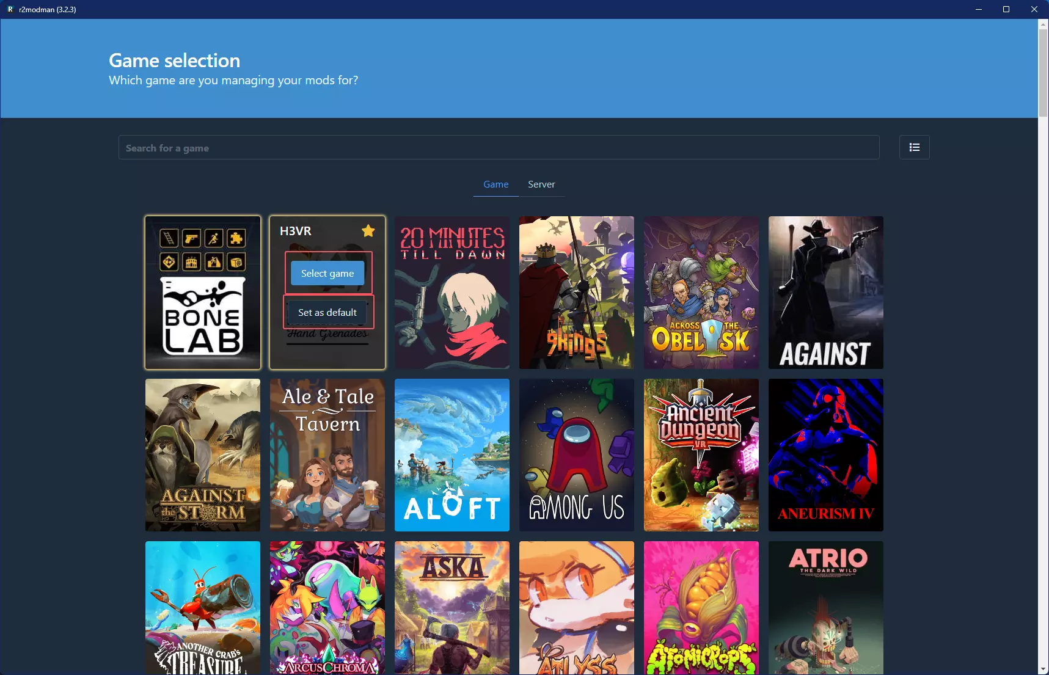Pick the Aloft game tile
The image size is (1049, 675).
click(452, 455)
